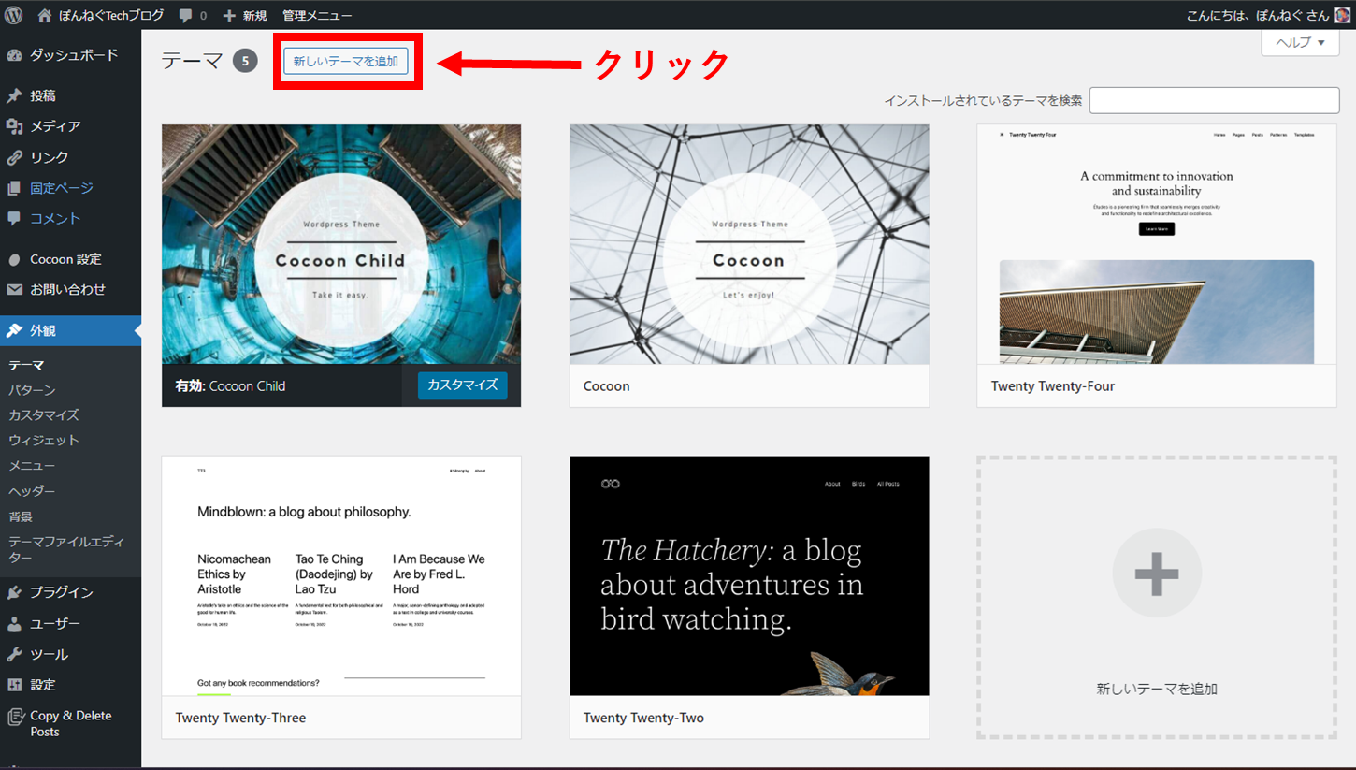Open the comments bubble icon in admin bar
Screen dimensions: 1356x770
coord(186,16)
